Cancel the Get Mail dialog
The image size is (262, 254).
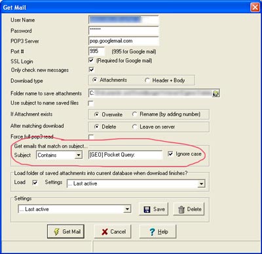click(x=113, y=231)
